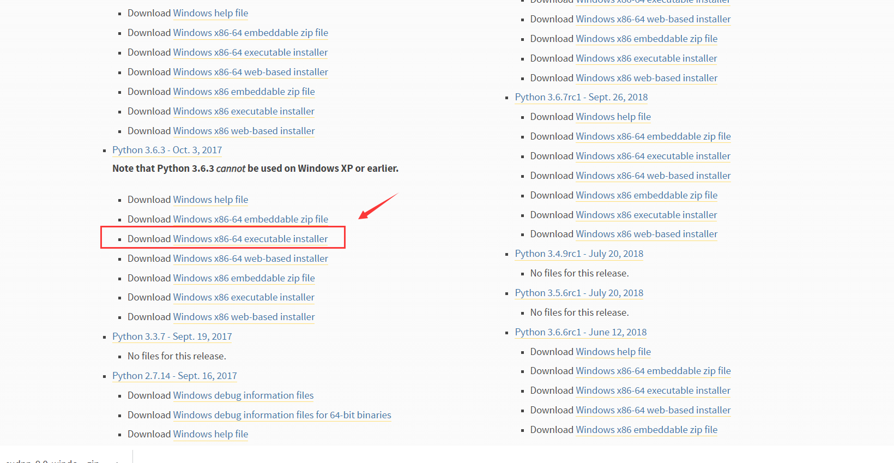Open Windows help file under Python 2.7.14
The image size is (894, 463).
[x=210, y=434]
